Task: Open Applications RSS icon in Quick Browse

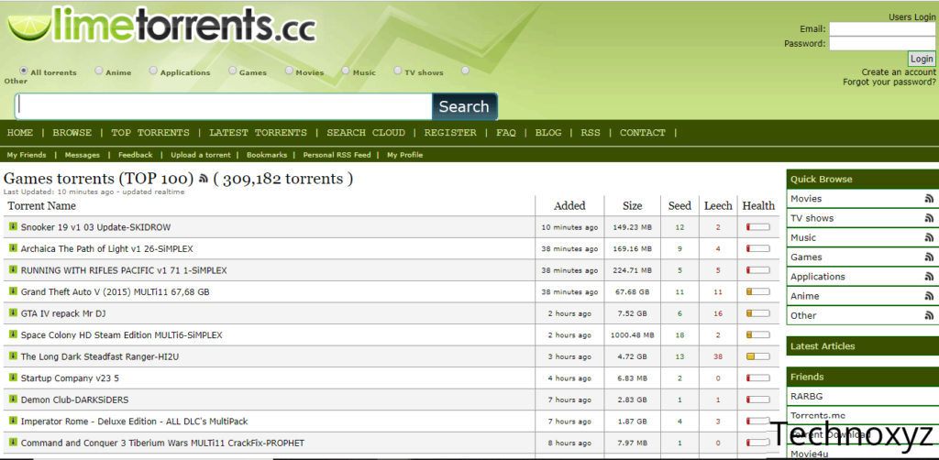Action: pos(929,277)
